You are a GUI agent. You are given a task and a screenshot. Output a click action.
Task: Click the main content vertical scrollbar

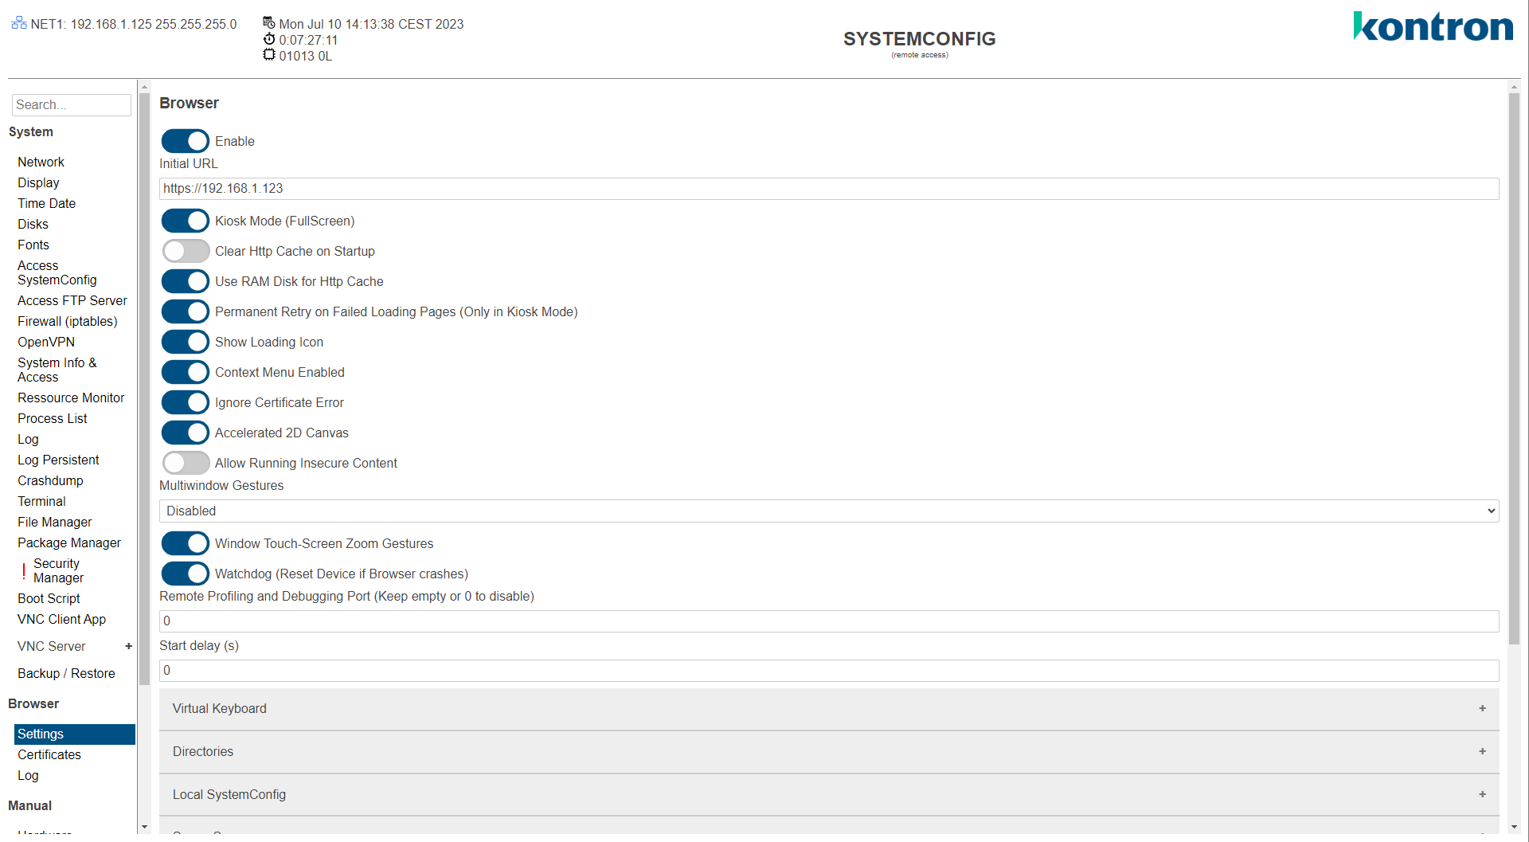point(1514,366)
